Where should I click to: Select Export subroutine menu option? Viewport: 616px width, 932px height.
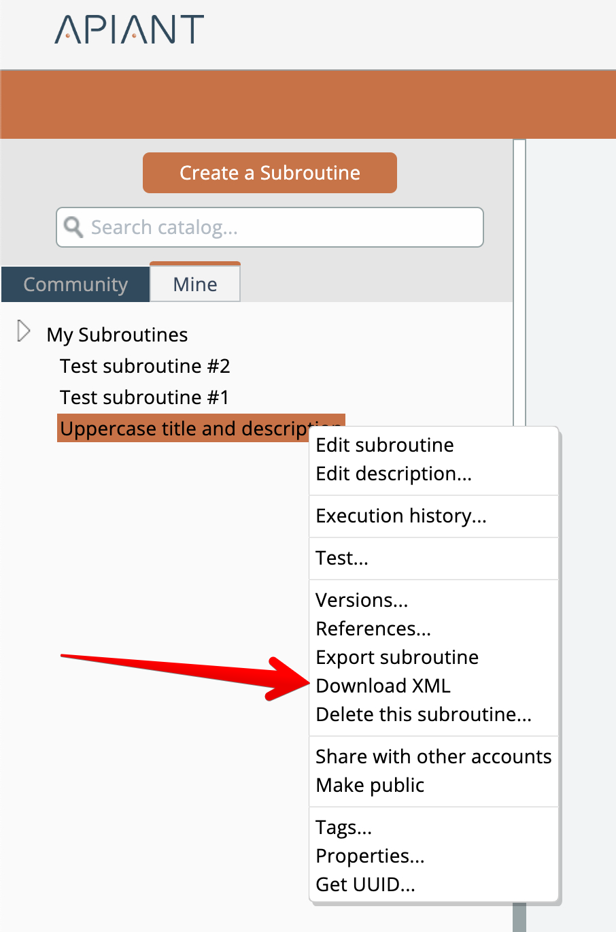397,657
